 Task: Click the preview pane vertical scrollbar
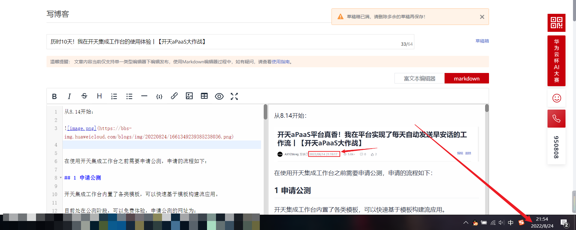tap(487, 108)
